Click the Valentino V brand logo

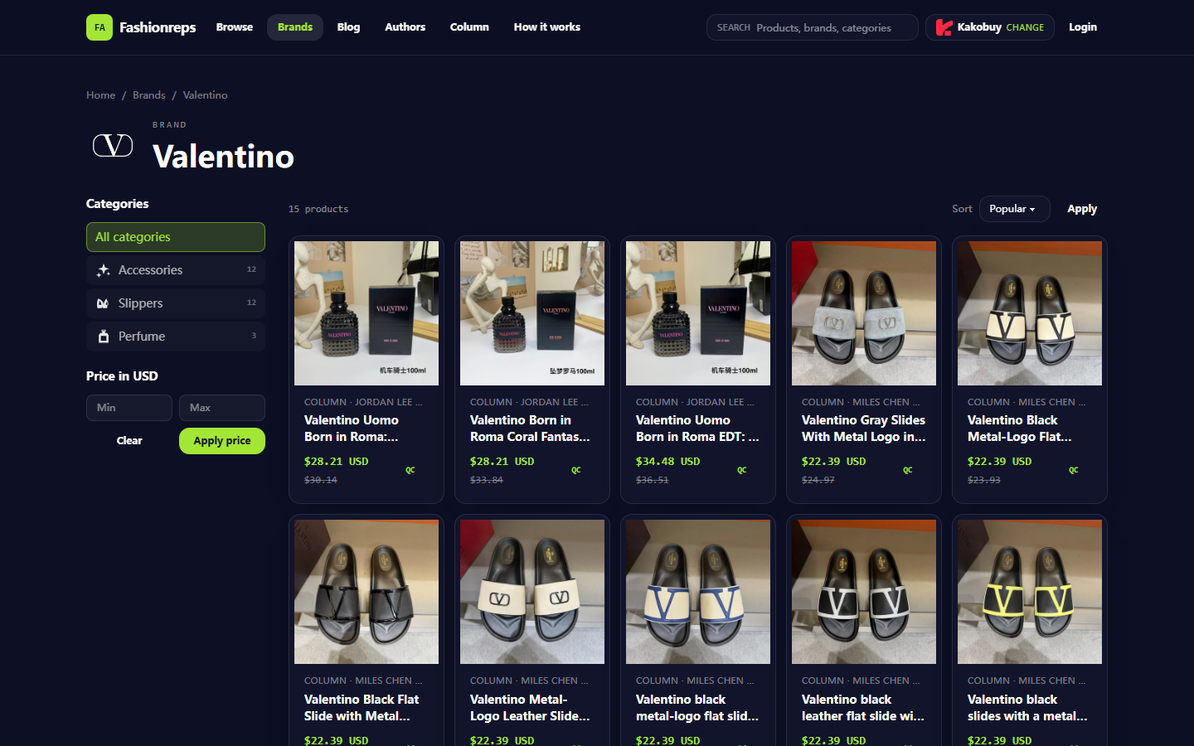click(113, 146)
